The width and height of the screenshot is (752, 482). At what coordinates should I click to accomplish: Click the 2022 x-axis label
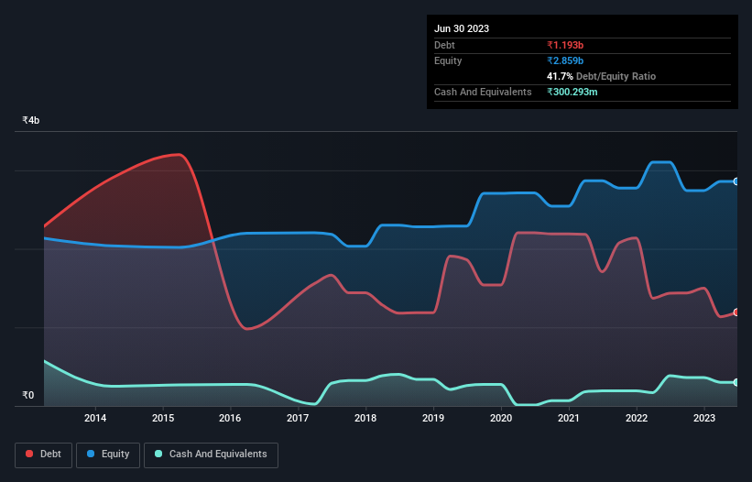pos(637,418)
